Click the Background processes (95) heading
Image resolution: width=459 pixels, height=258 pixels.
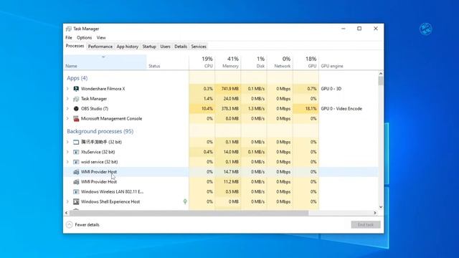100,131
